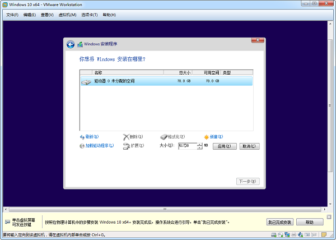The height and width of the screenshot is (240, 336).
Task: Click the horizontal scrollbar right arrow
Action: click(325, 209)
